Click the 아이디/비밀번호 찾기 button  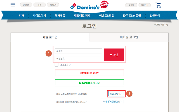tap(112, 101)
